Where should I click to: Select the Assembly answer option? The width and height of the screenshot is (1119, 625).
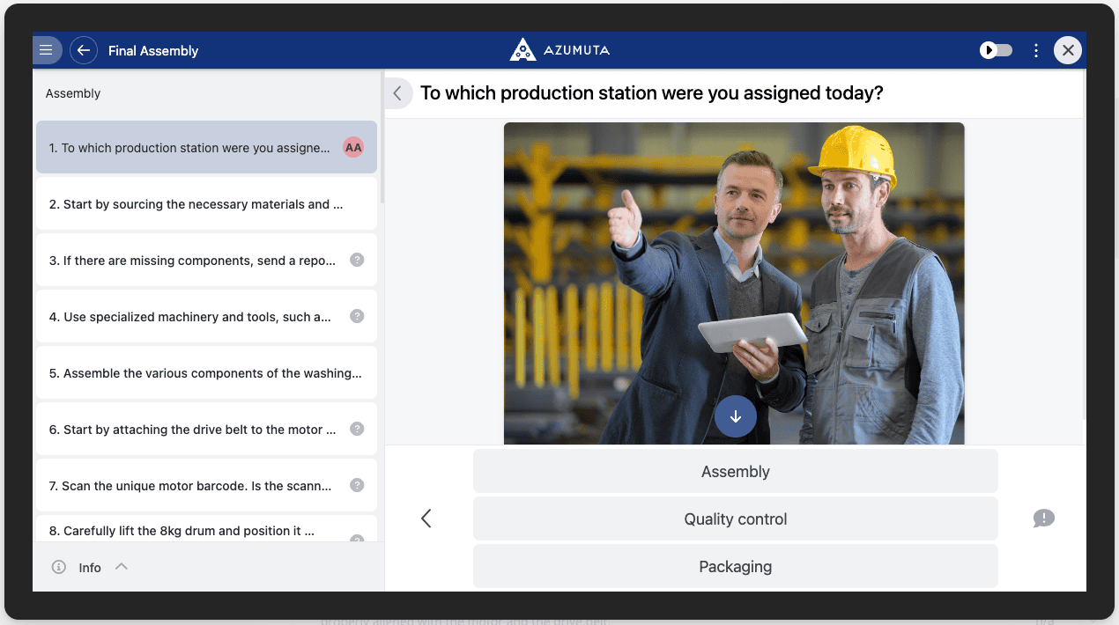pos(735,472)
